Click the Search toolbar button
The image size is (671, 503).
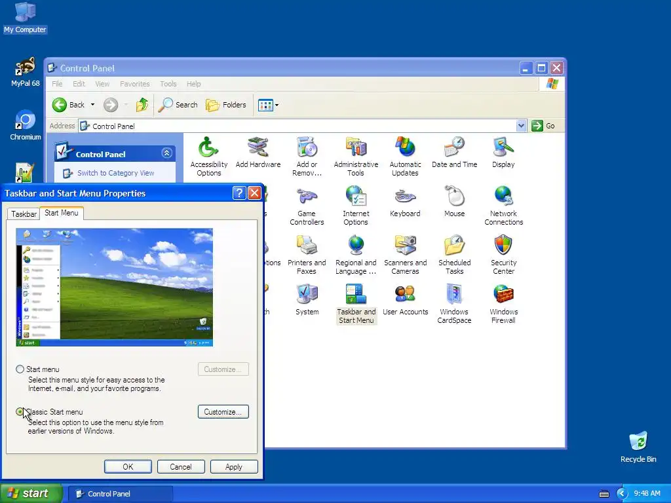178,105
